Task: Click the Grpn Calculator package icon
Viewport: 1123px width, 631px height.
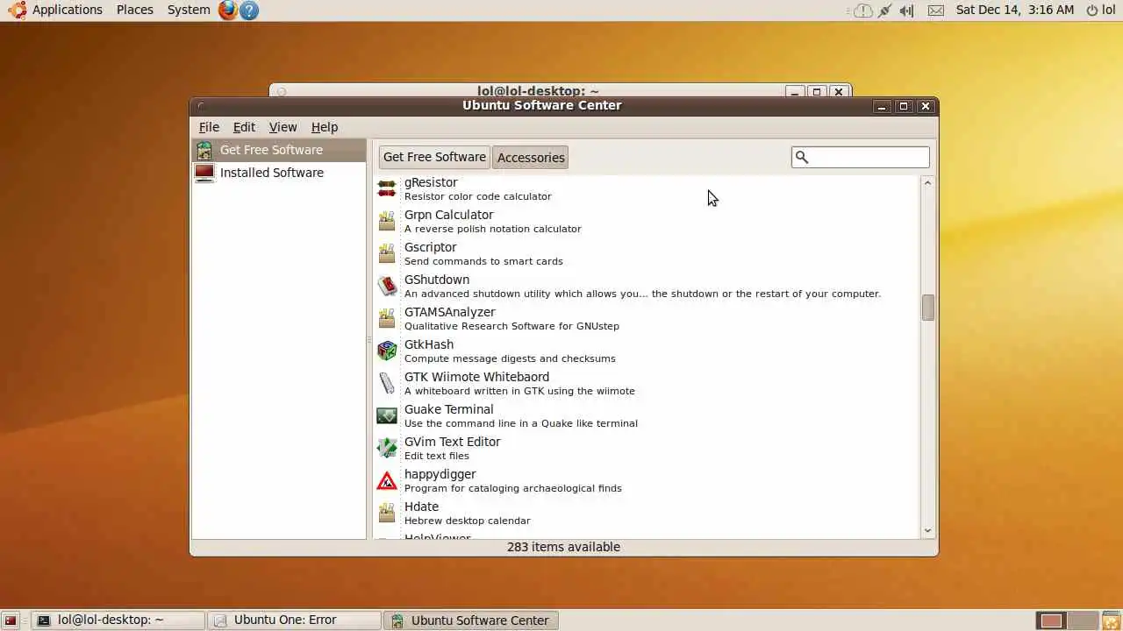Action: pyautogui.click(x=387, y=221)
